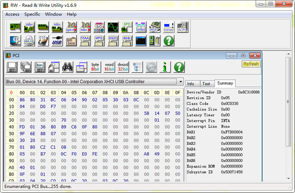The width and height of the screenshot is (295, 193).
Task: Click the scroll up arrow of main scrollbar
Action: [289, 54]
